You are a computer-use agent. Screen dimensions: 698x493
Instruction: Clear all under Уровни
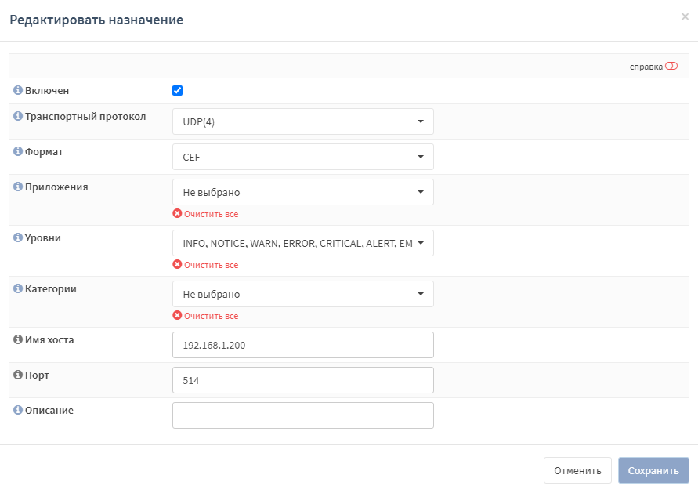tap(206, 265)
